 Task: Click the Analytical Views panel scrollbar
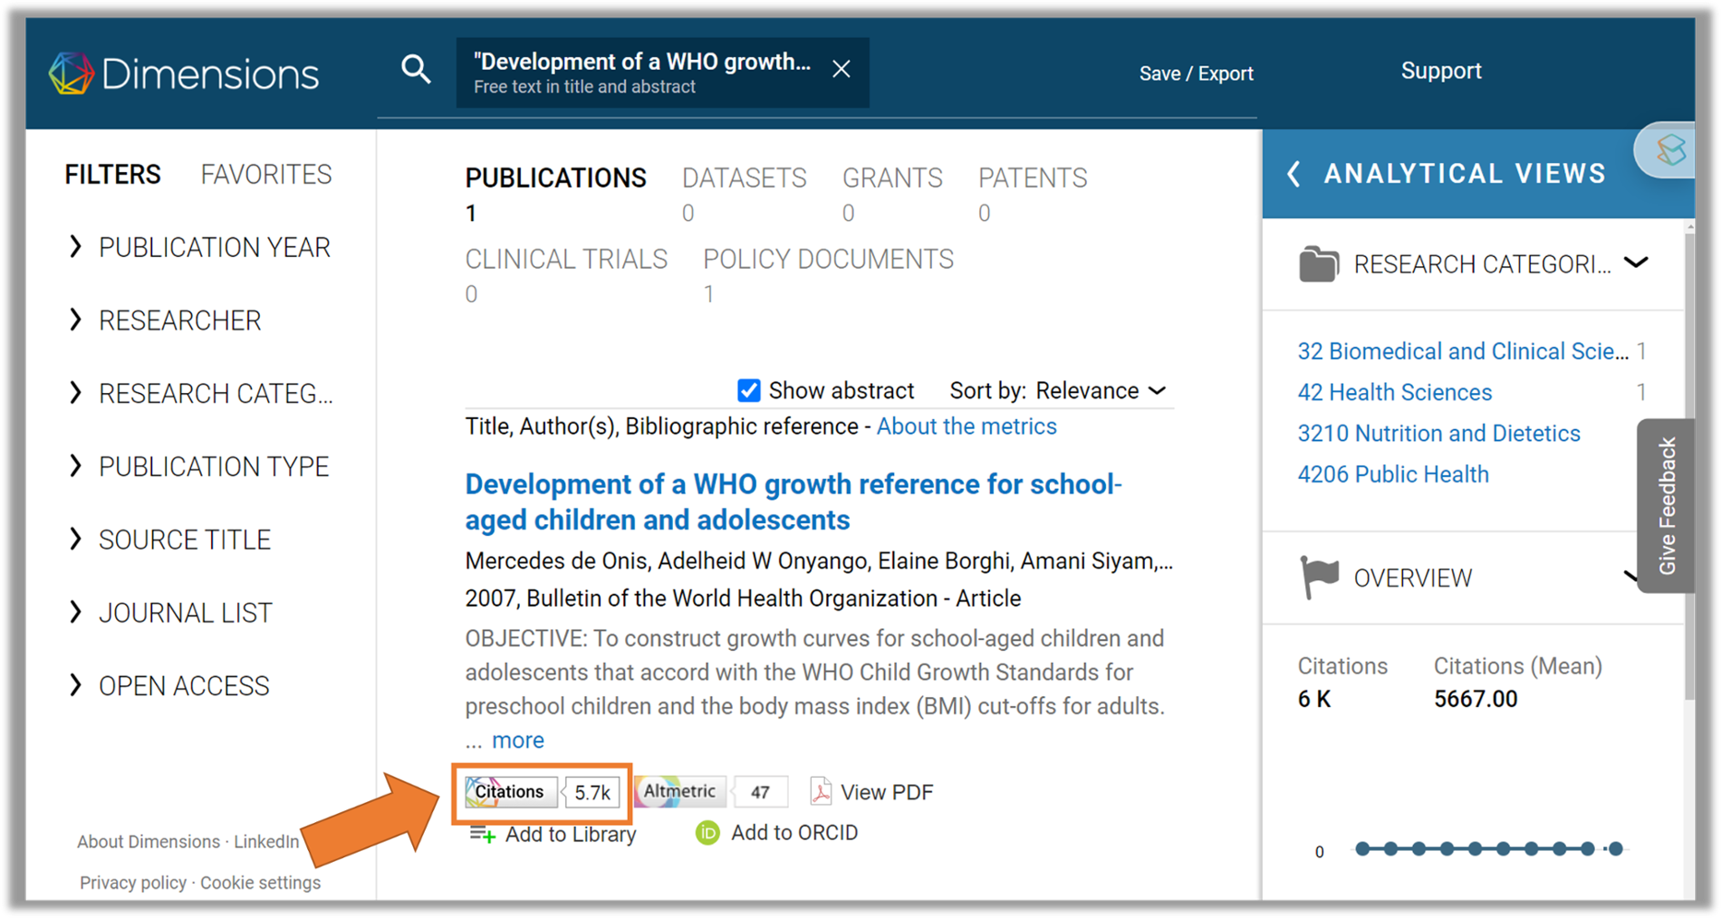pyautogui.click(x=1689, y=466)
